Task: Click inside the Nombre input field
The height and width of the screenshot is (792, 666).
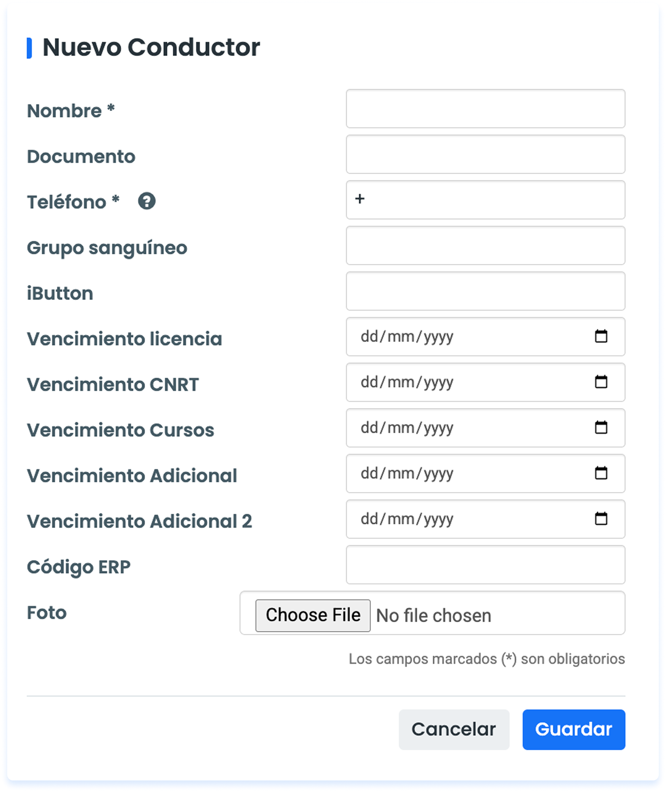Action: tap(485, 108)
